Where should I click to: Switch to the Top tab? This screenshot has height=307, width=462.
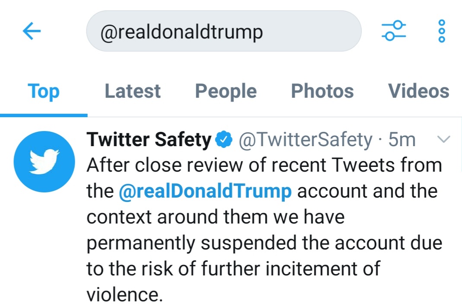coord(43,91)
